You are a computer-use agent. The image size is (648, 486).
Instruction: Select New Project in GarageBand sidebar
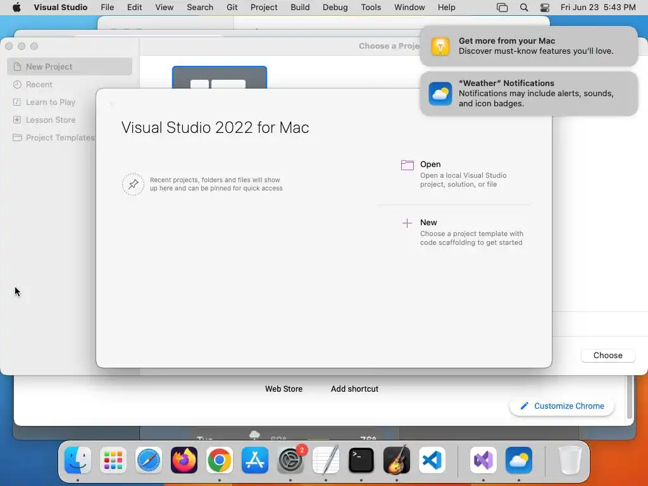tap(70, 66)
